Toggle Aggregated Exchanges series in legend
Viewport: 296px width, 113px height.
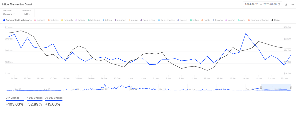(17, 20)
